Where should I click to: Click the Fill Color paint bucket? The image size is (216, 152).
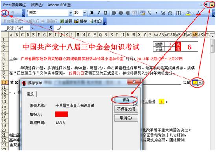pyautogui.click(x=188, y=13)
